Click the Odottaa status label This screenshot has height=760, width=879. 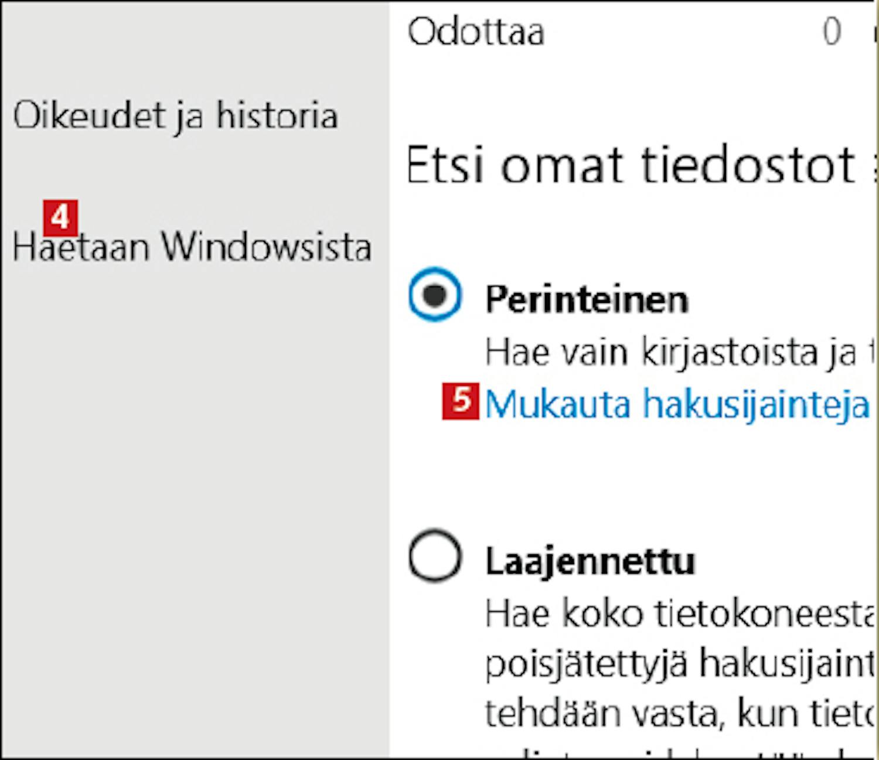tap(476, 31)
